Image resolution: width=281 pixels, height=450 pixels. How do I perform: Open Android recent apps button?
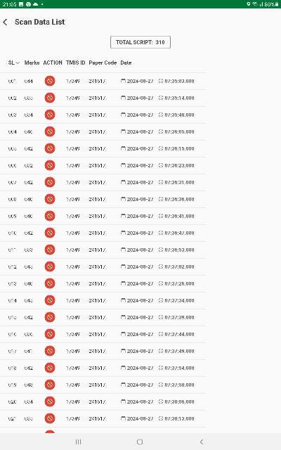(x=78, y=442)
